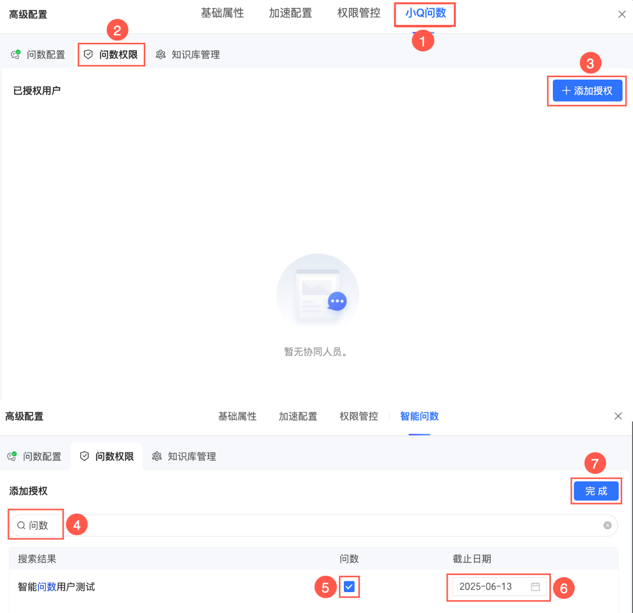Click shield icon beside upper 问数权限
This screenshot has height=613, width=633.
coord(88,55)
